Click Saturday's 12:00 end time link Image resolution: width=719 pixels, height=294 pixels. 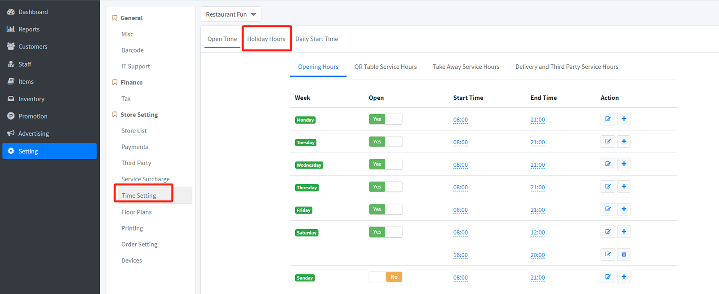(537, 232)
